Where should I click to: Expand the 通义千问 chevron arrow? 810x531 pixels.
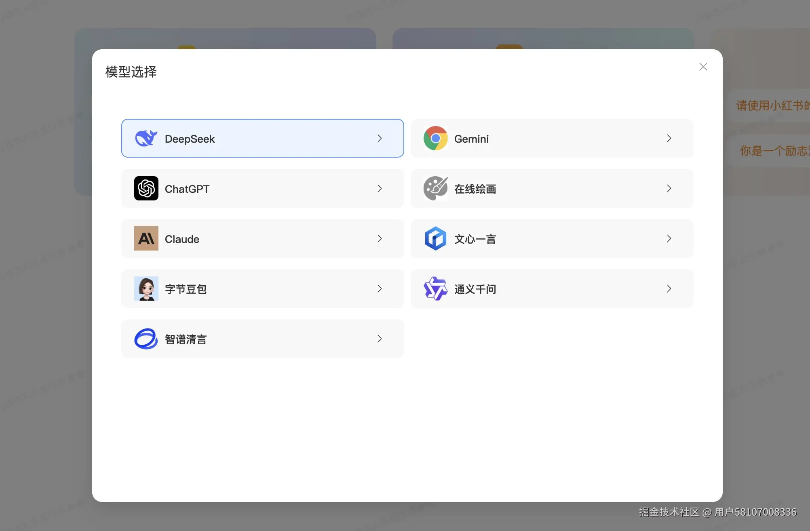669,289
